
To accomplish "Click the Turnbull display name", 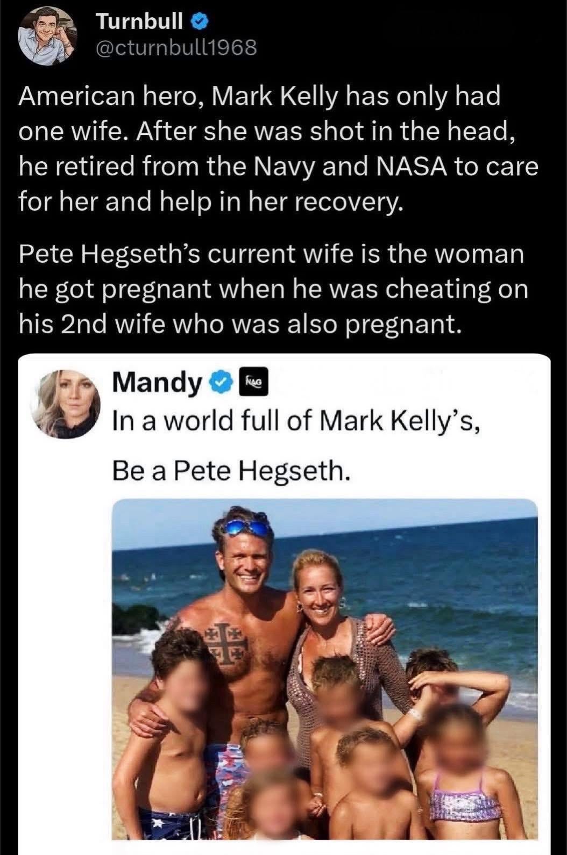I will [x=140, y=21].
